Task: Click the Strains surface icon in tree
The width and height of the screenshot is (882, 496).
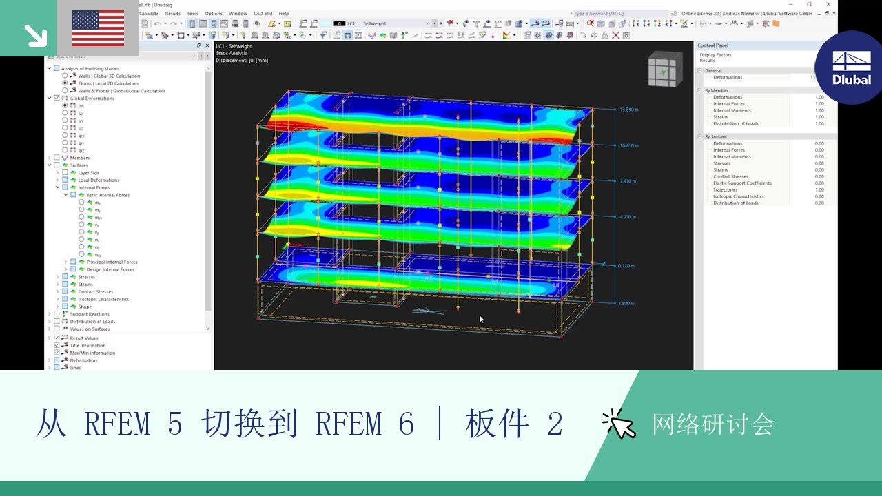Action: pos(73,285)
